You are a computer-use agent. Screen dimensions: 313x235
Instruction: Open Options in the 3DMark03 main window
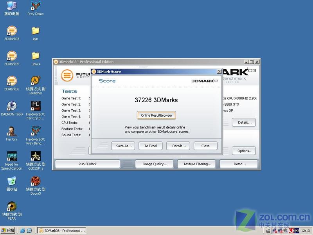pos(244,151)
